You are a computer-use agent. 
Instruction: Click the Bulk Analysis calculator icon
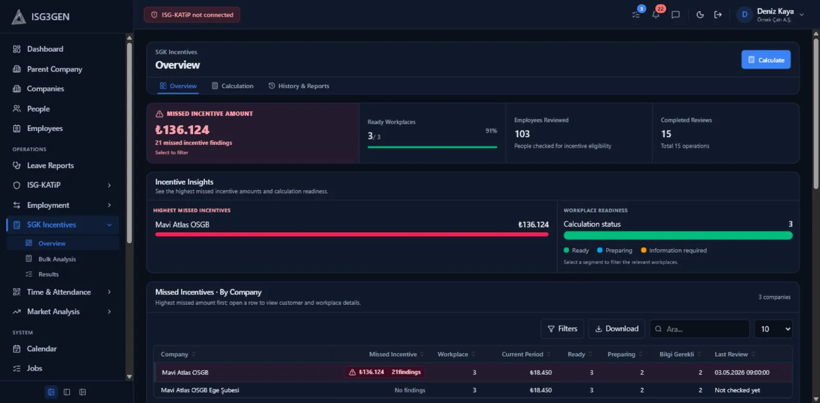[x=29, y=259]
